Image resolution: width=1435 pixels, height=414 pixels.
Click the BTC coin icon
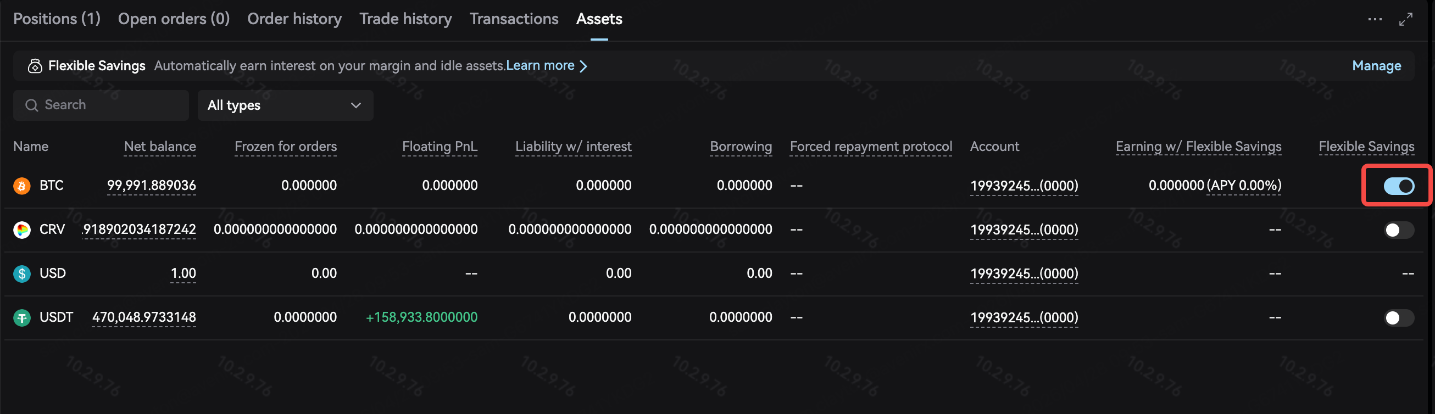(22, 186)
